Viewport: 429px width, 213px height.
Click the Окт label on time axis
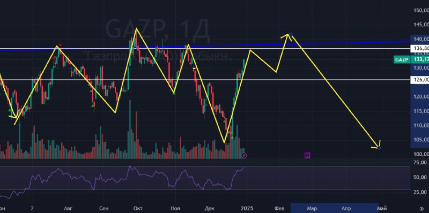pyautogui.click(x=137, y=208)
